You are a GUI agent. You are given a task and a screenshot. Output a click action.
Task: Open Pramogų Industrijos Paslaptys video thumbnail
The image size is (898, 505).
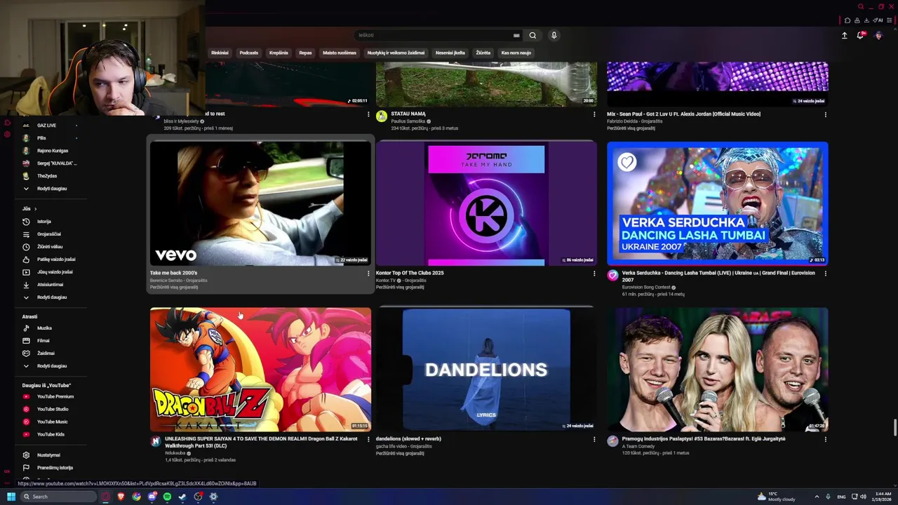717,370
